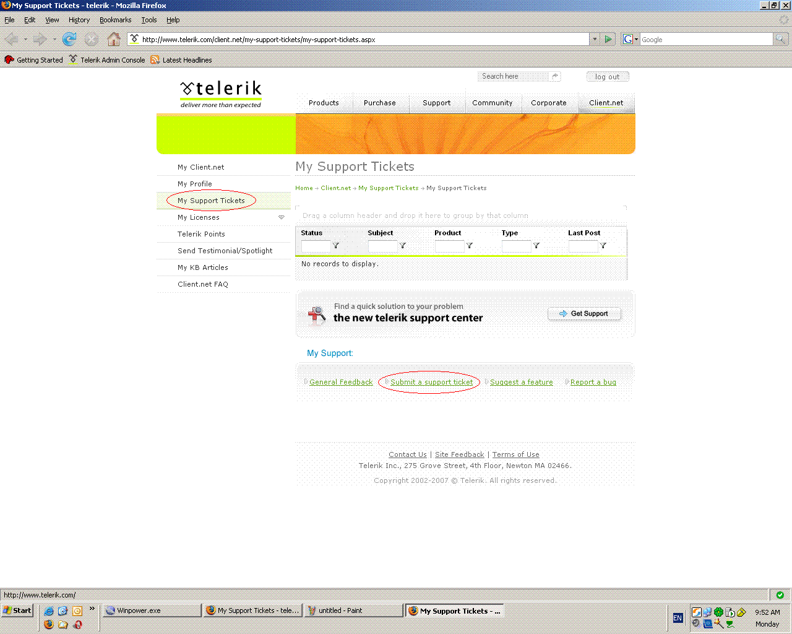Image resolution: width=792 pixels, height=634 pixels.
Task: Click the Product column filter funnel icon
Action: point(470,246)
